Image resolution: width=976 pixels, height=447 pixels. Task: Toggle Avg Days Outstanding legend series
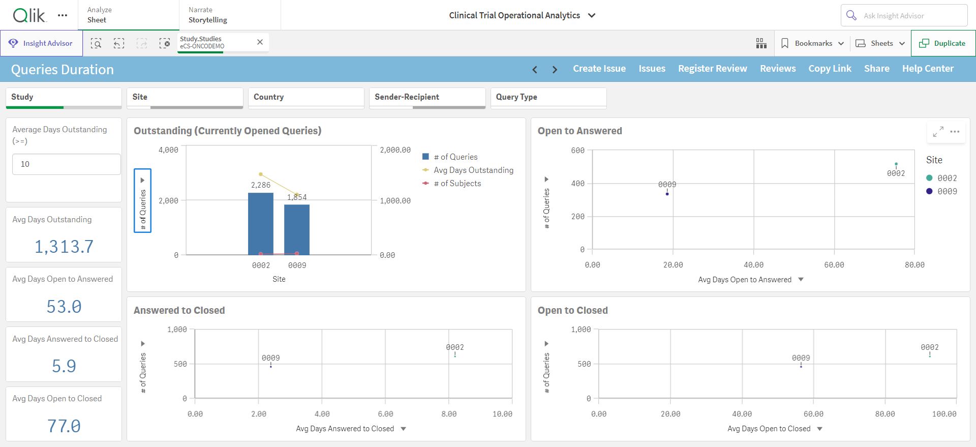click(x=468, y=170)
